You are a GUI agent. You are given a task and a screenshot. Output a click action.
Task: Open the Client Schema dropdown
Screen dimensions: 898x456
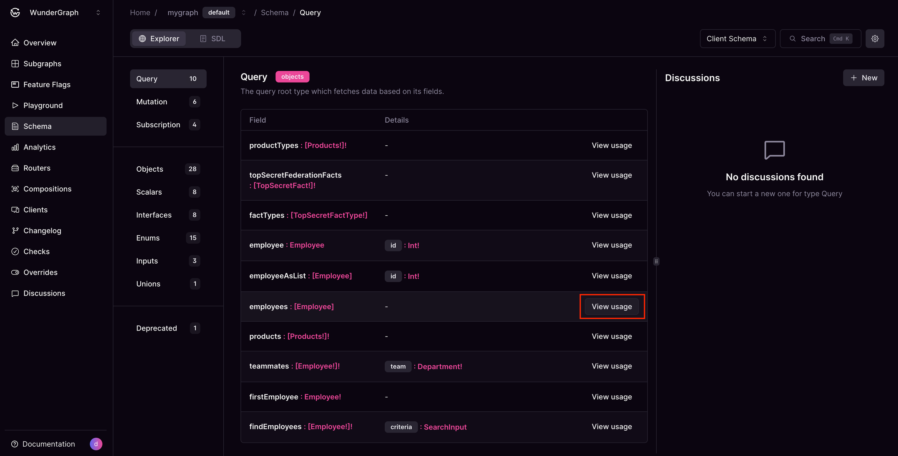point(737,39)
